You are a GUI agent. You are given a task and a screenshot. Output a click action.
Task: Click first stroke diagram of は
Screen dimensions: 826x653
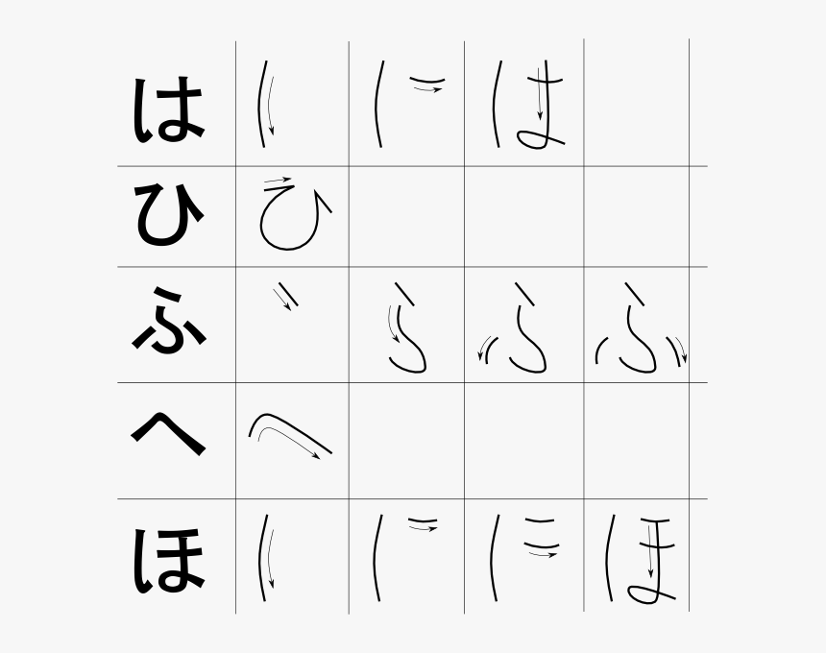point(267,104)
